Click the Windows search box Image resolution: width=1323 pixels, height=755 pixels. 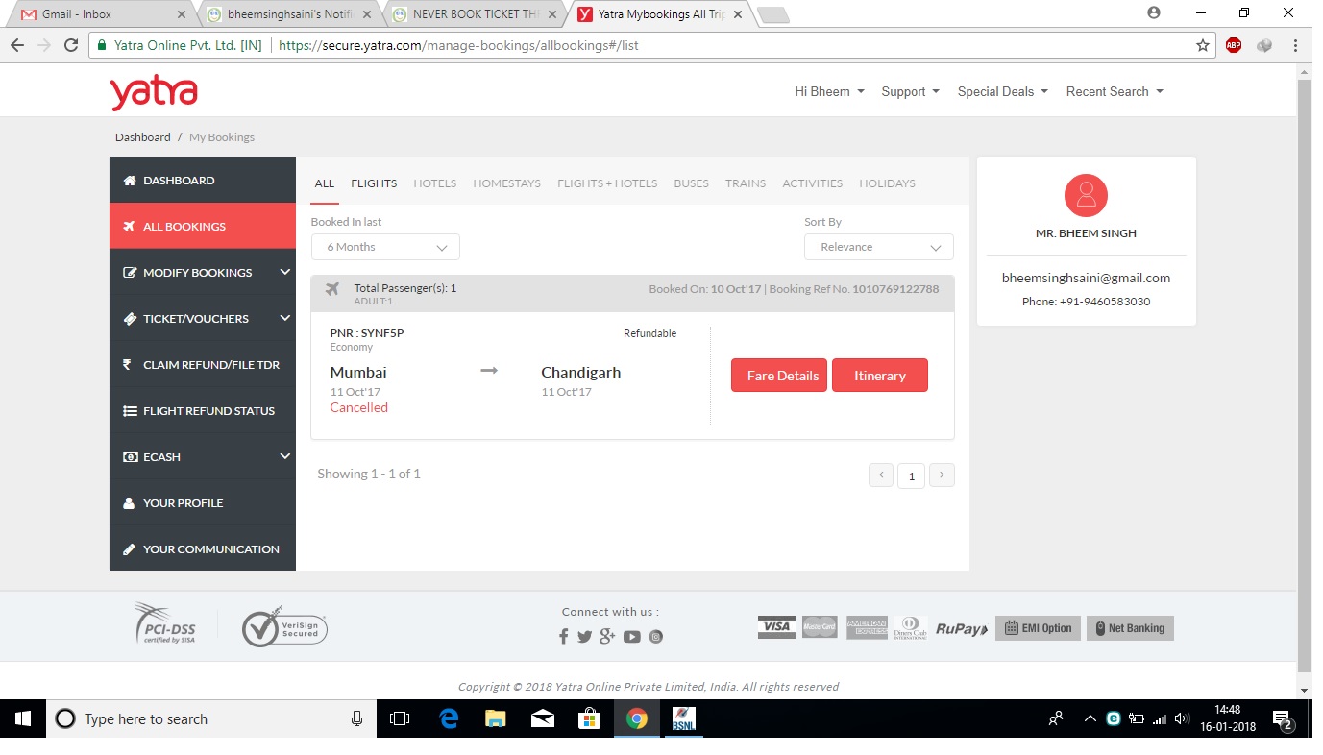tap(211, 718)
